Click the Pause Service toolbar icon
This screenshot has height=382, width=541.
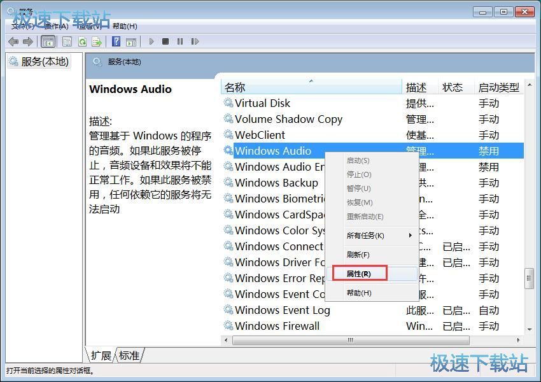pos(180,41)
